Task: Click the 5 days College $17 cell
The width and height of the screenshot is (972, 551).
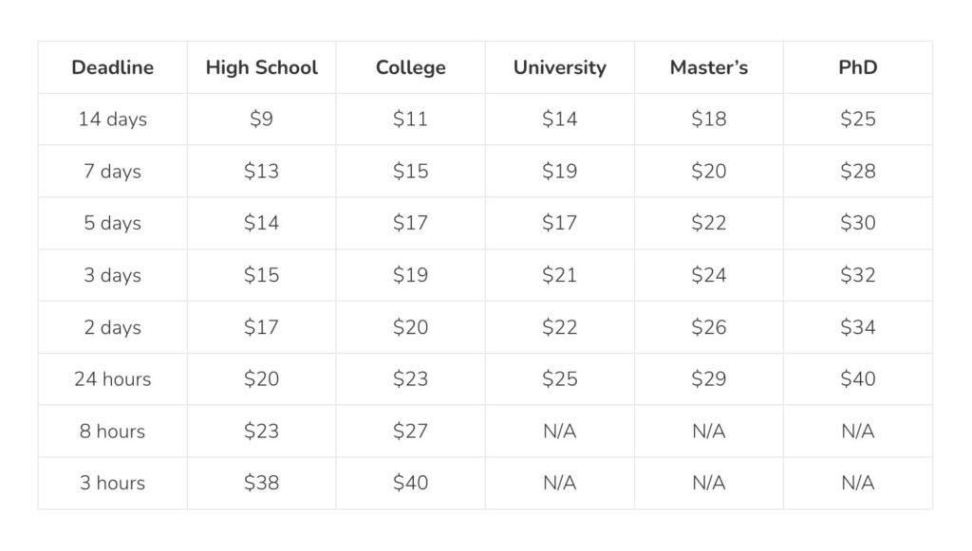Action: 410,223
